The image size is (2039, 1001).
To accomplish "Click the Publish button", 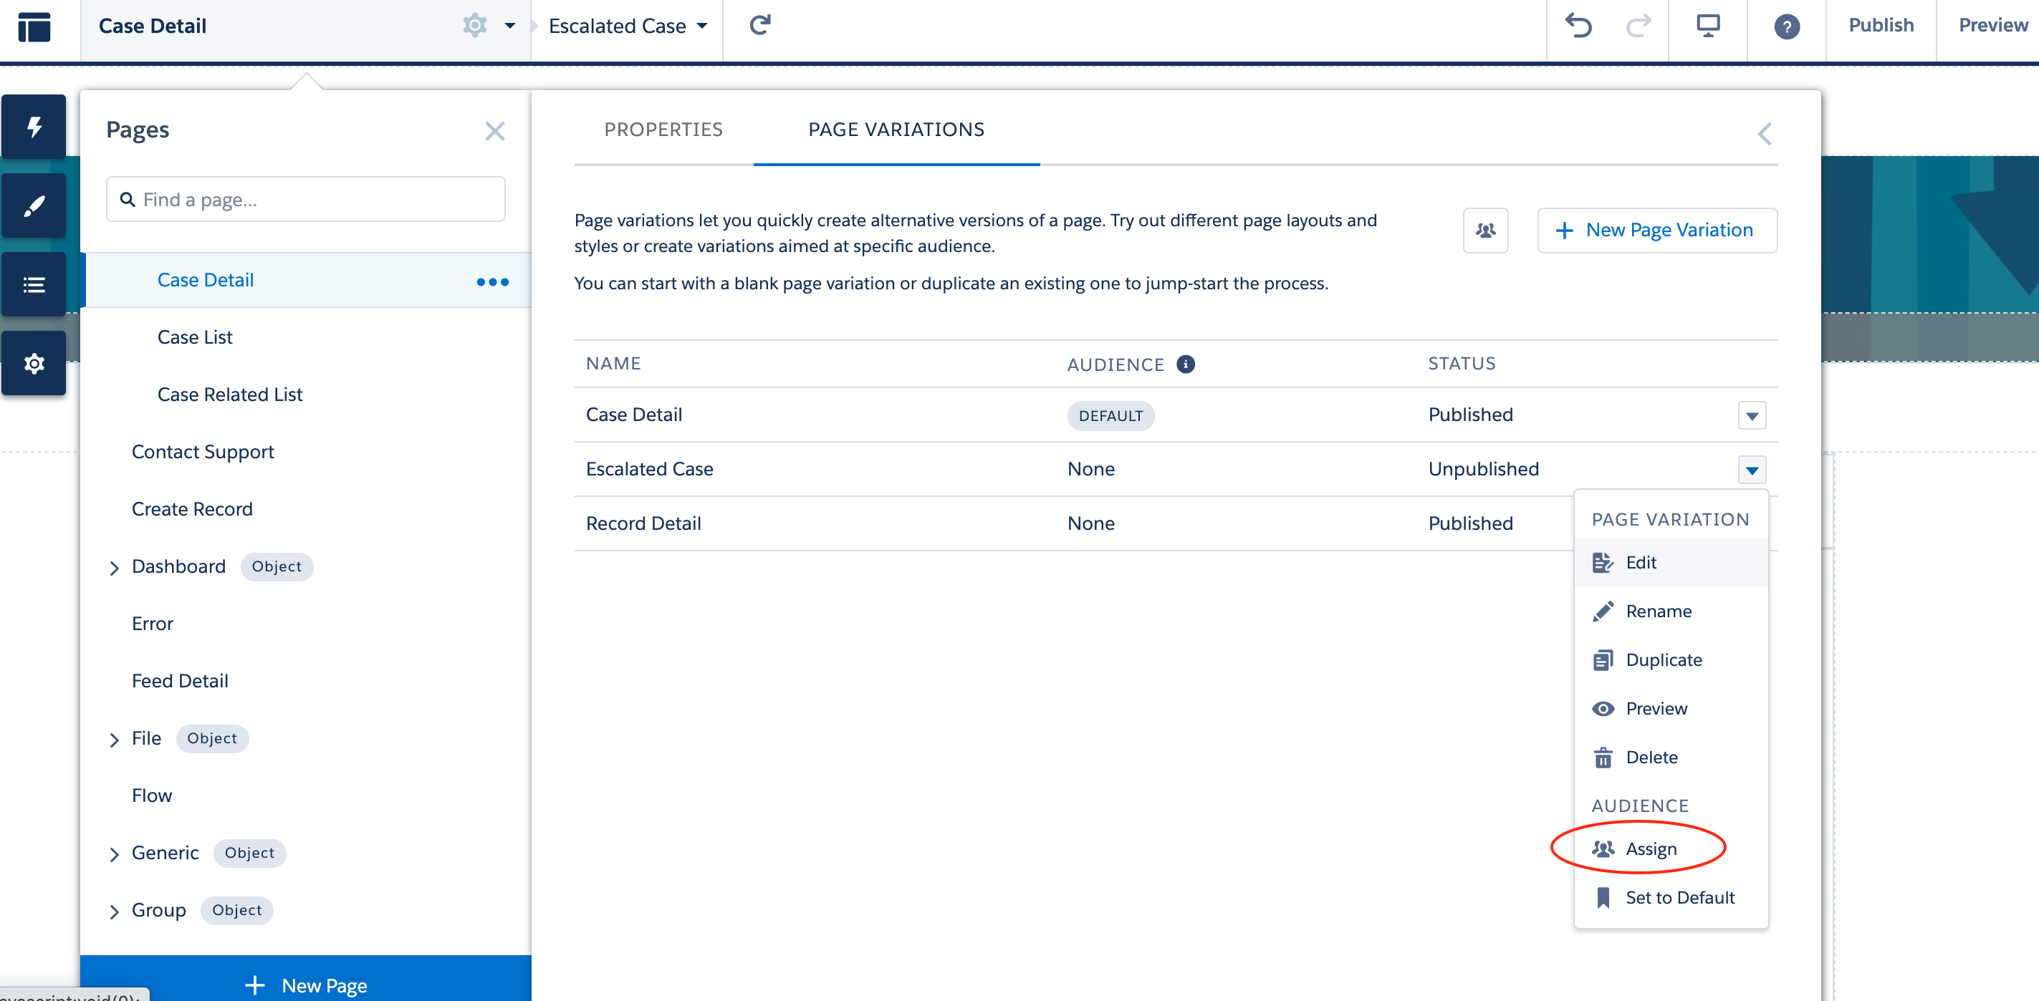I will click(1881, 24).
